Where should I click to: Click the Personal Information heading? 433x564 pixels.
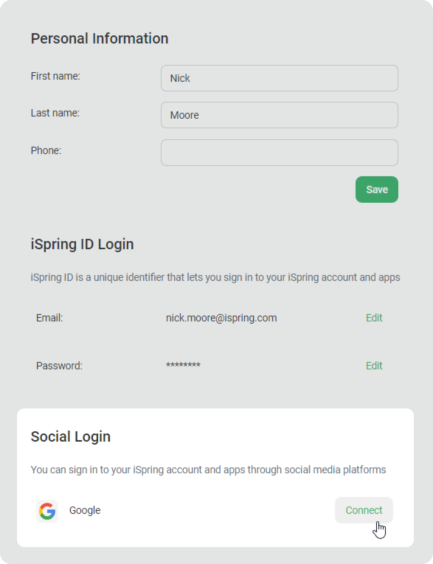100,38
